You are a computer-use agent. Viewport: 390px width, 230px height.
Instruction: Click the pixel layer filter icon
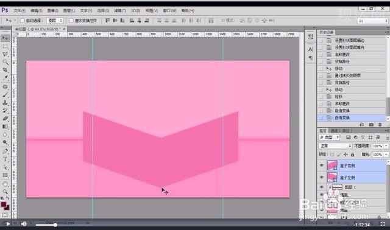348,137
